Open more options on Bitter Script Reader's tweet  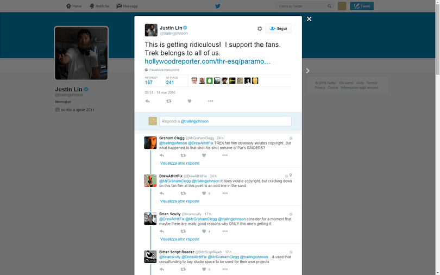point(225,270)
